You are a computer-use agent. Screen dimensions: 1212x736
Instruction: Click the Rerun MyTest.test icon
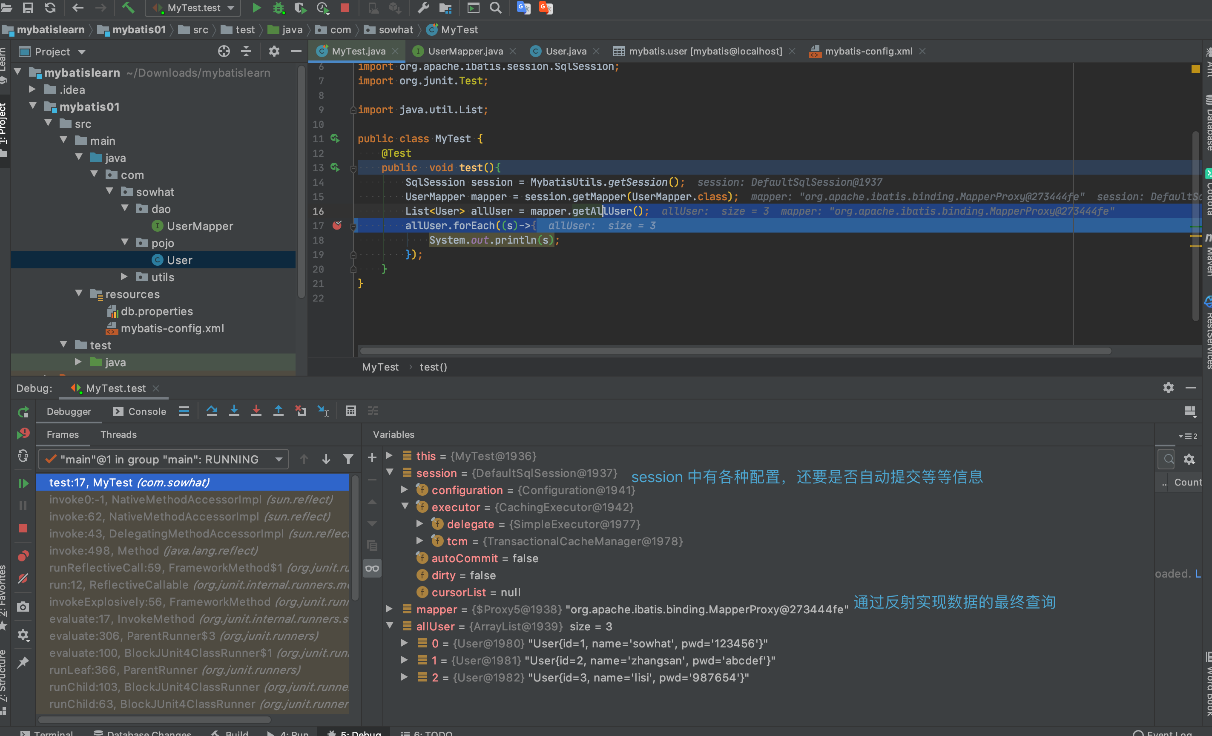click(x=23, y=412)
